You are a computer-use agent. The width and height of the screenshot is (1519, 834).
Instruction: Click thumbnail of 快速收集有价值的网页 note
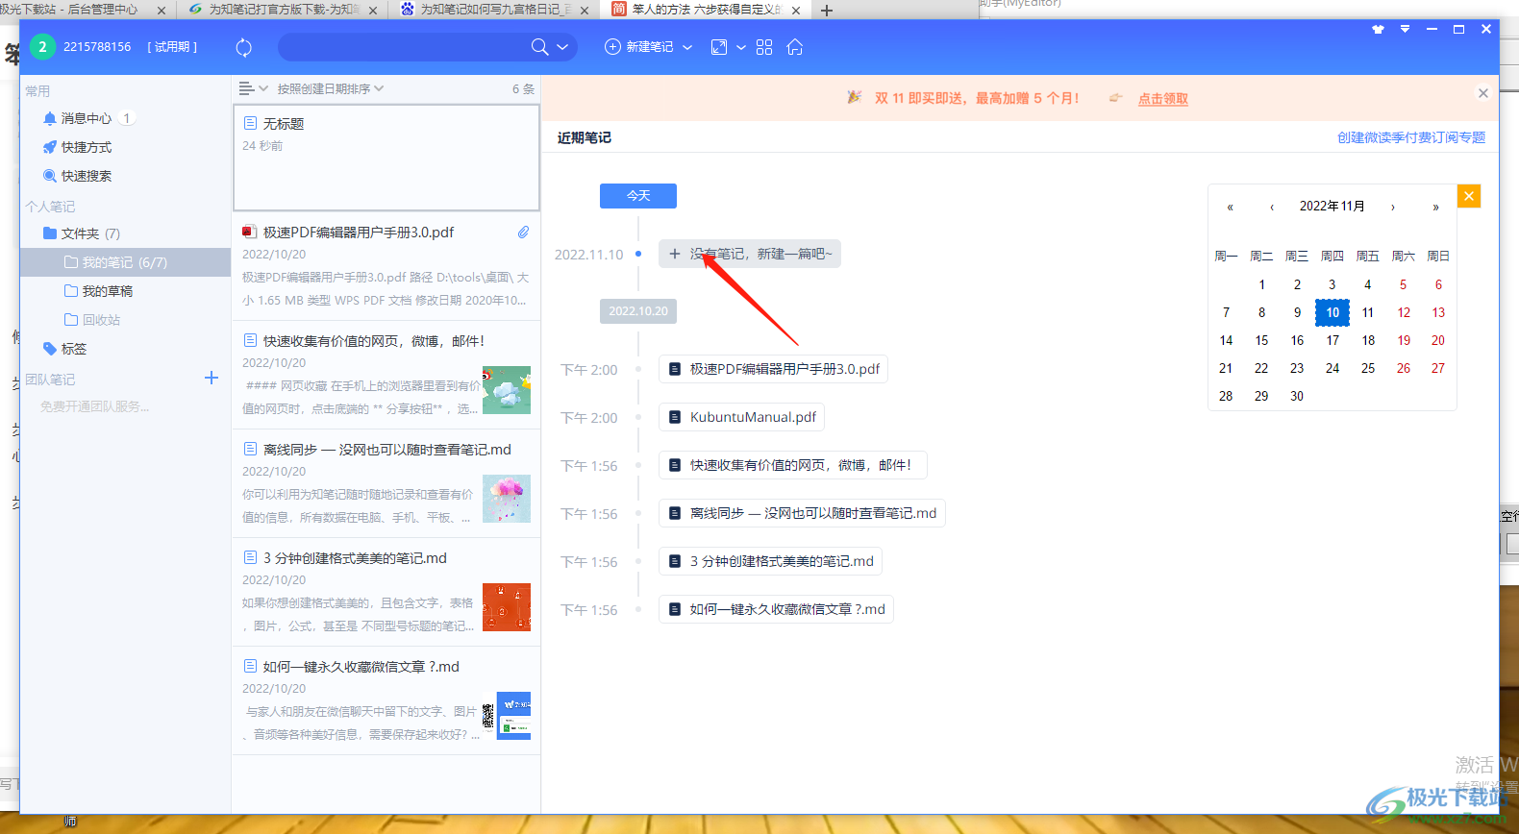tap(507, 390)
